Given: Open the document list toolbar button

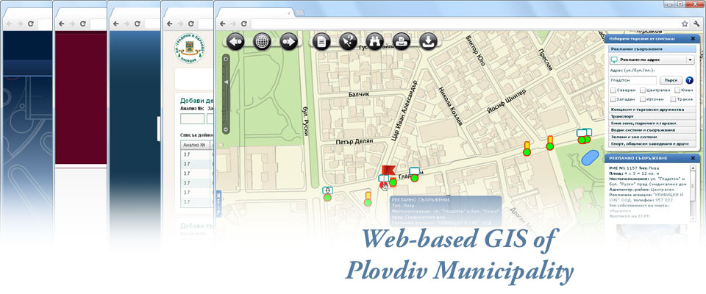Looking at the screenshot, I should (321, 41).
